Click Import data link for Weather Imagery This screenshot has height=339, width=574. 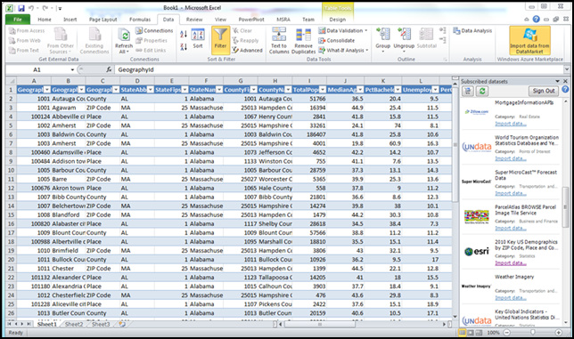(x=511, y=298)
